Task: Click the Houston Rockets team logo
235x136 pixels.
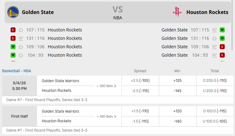Action: point(177,12)
